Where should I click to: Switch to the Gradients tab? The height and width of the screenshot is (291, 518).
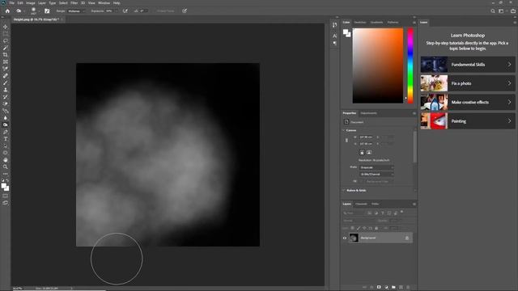point(376,23)
